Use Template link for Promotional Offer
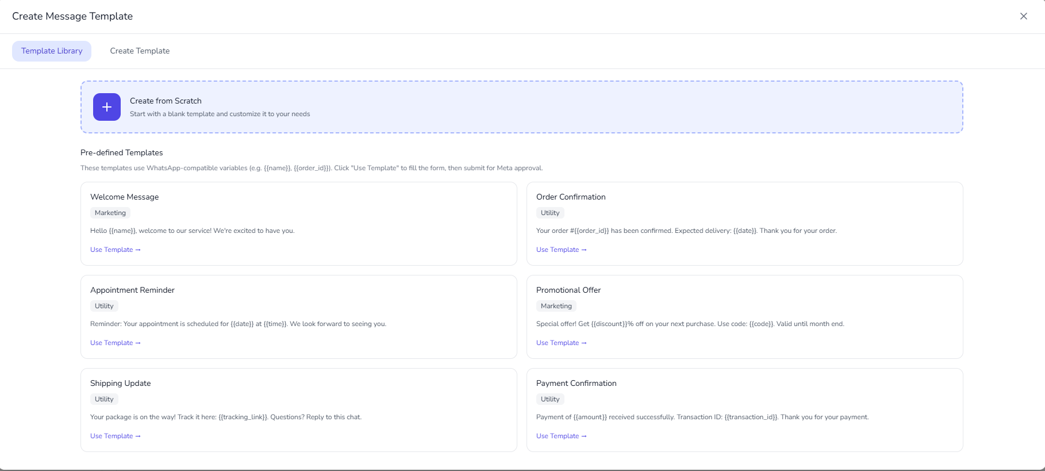Image resolution: width=1045 pixels, height=471 pixels. click(561, 343)
